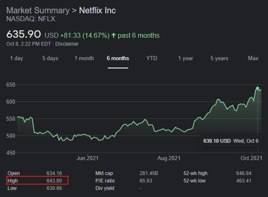This screenshot has width=268, height=197.
Task: Click the Low label
Action: 12,188
